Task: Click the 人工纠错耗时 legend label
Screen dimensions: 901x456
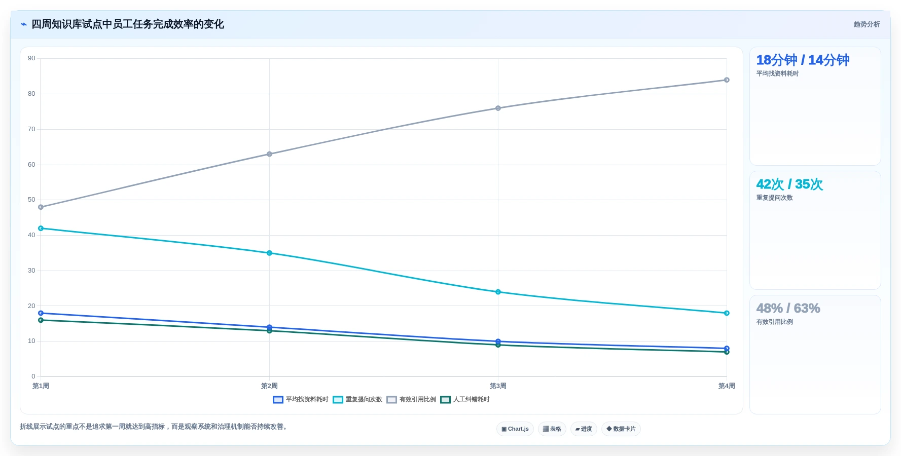Action: tap(472, 400)
